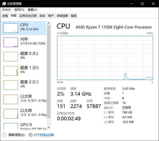This screenshot has width=159, height=141.
Task: Open 磁盘 2 (C:) disk entry
Action: [23, 85]
